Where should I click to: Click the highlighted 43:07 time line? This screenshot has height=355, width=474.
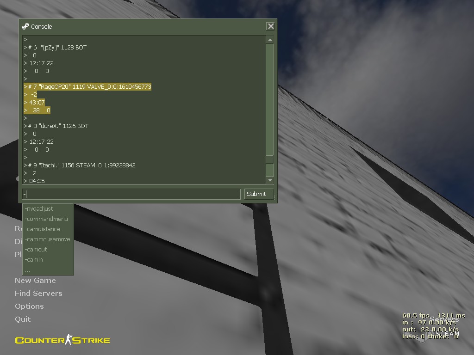click(34, 102)
